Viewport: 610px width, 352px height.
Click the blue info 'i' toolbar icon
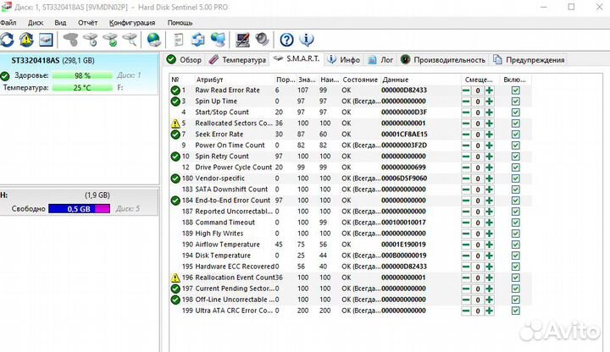tap(308, 39)
